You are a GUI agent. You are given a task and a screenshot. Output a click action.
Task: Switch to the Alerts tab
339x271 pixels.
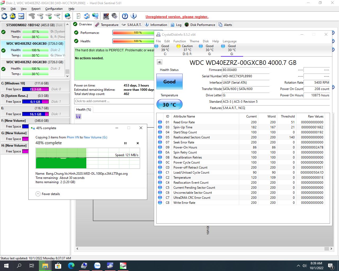click(225, 25)
